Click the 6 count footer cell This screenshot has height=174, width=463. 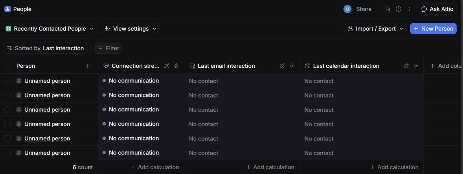coord(83,167)
